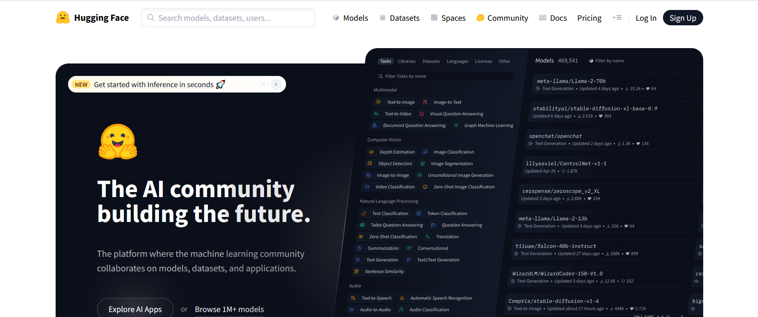The width and height of the screenshot is (758, 317).
Task: Select the Libraries filter tab
Action: pyautogui.click(x=407, y=61)
